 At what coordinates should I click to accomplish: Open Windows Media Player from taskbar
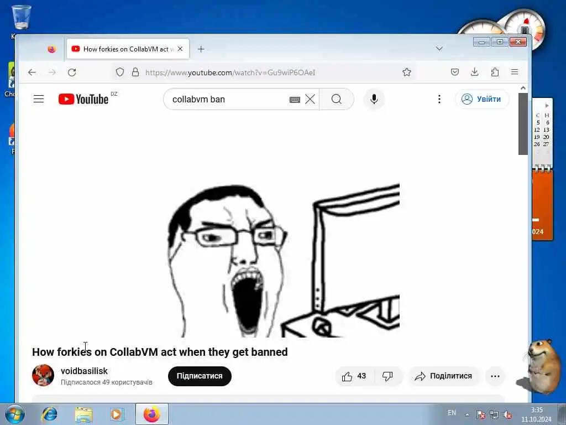117,414
